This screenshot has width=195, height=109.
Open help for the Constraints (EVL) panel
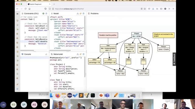46,13
